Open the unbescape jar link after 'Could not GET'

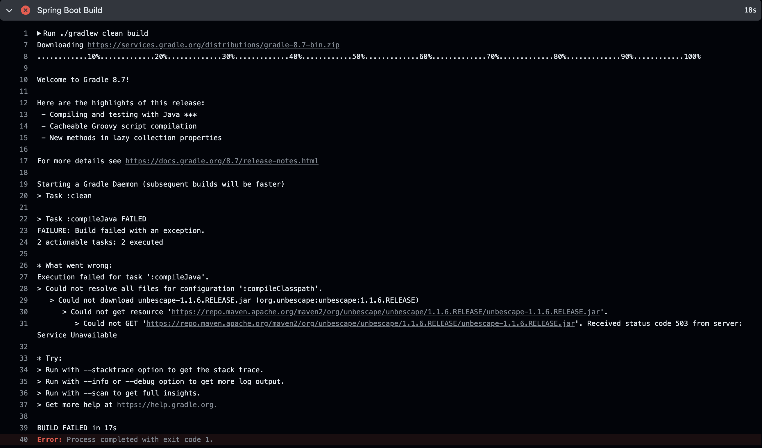point(360,323)
